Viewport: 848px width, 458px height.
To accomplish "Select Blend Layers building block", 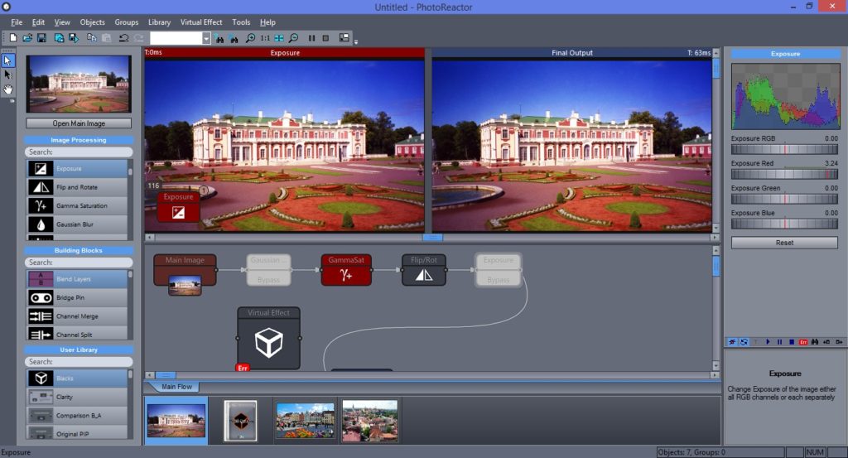I will pyautogui.click(x=77, y=279).
